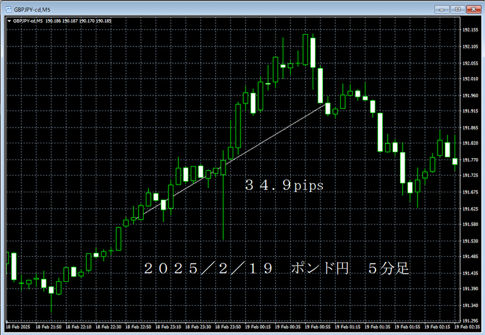Click the 191.390 price axis label
The width and height of the screenshot is (485, 335).
(470, 288)
